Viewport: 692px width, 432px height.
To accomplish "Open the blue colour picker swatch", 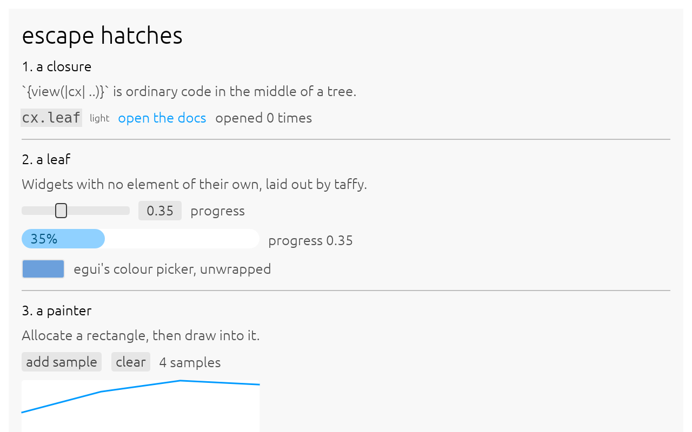I will point(43,269).
